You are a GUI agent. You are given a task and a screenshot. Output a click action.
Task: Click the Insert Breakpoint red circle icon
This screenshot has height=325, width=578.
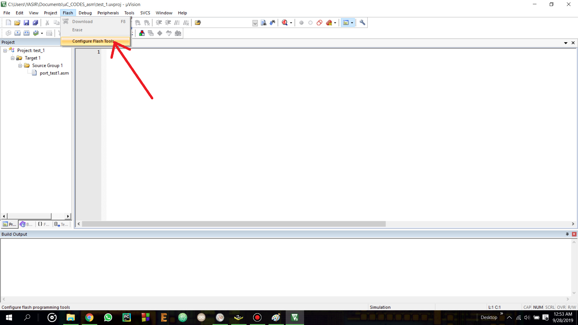pyautogui.click(x=301, y=23)
